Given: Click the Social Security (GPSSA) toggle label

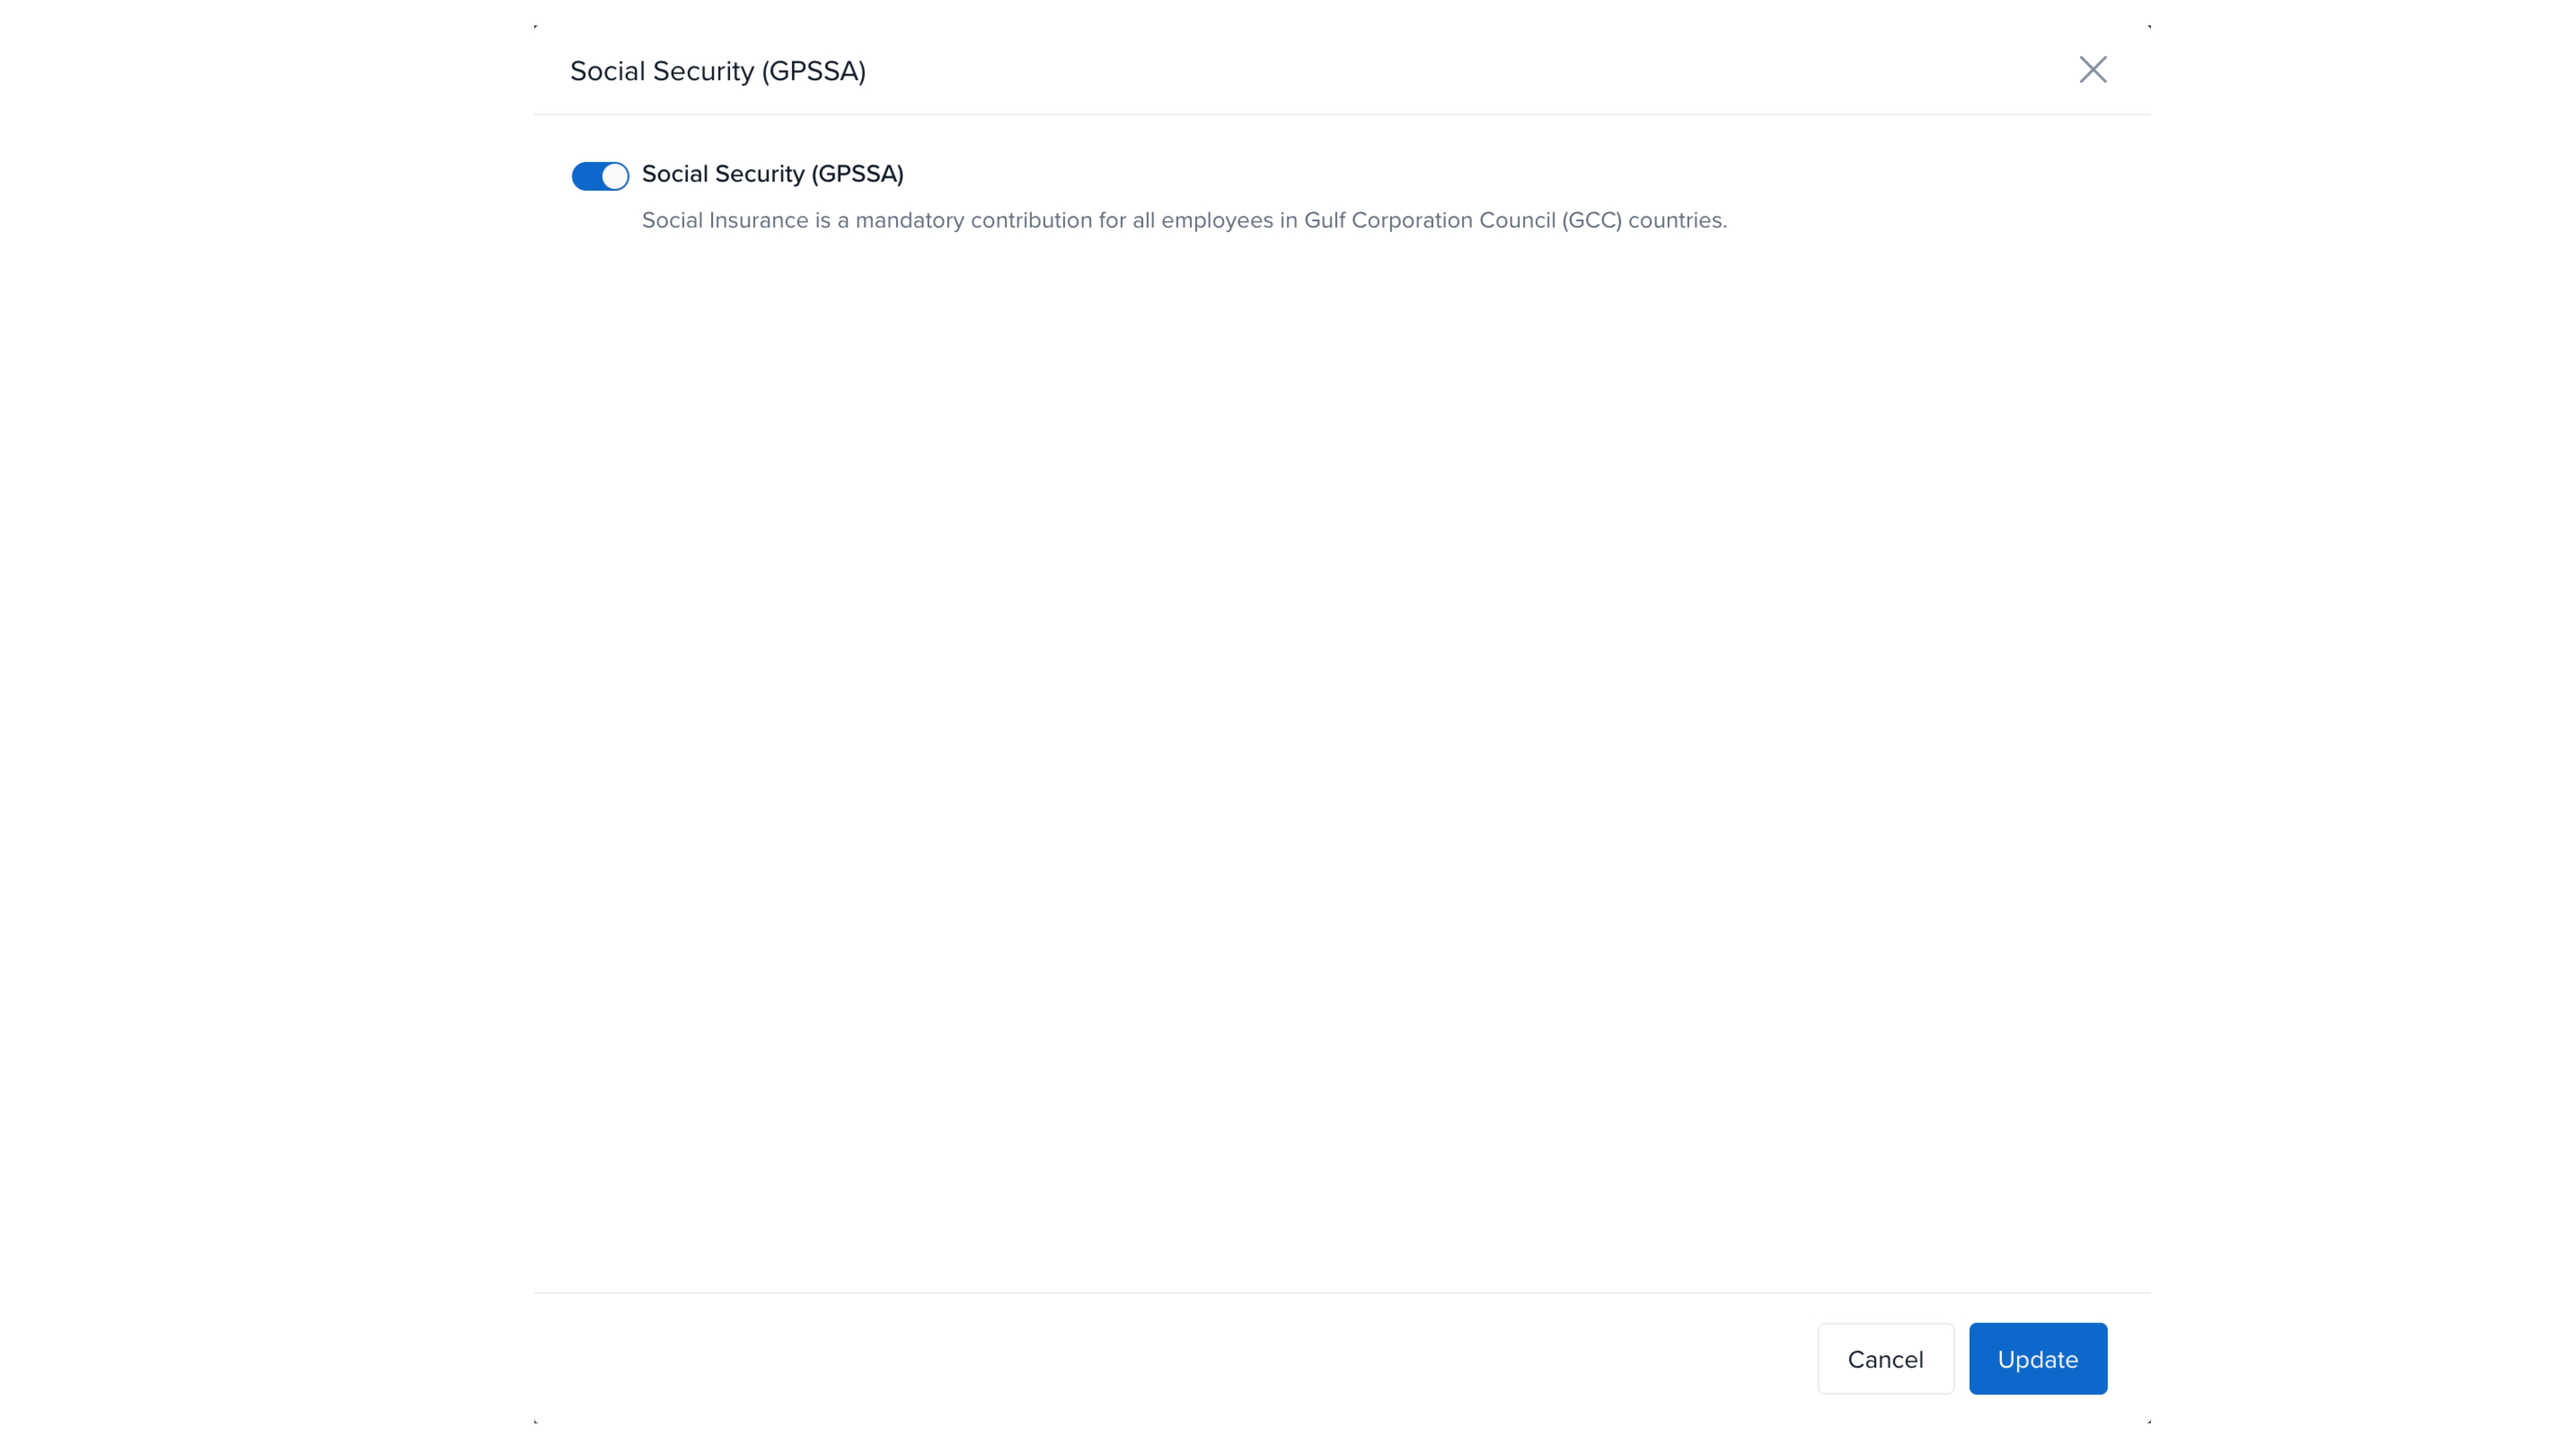Looking at the screenshot, I should pos(772,174).
